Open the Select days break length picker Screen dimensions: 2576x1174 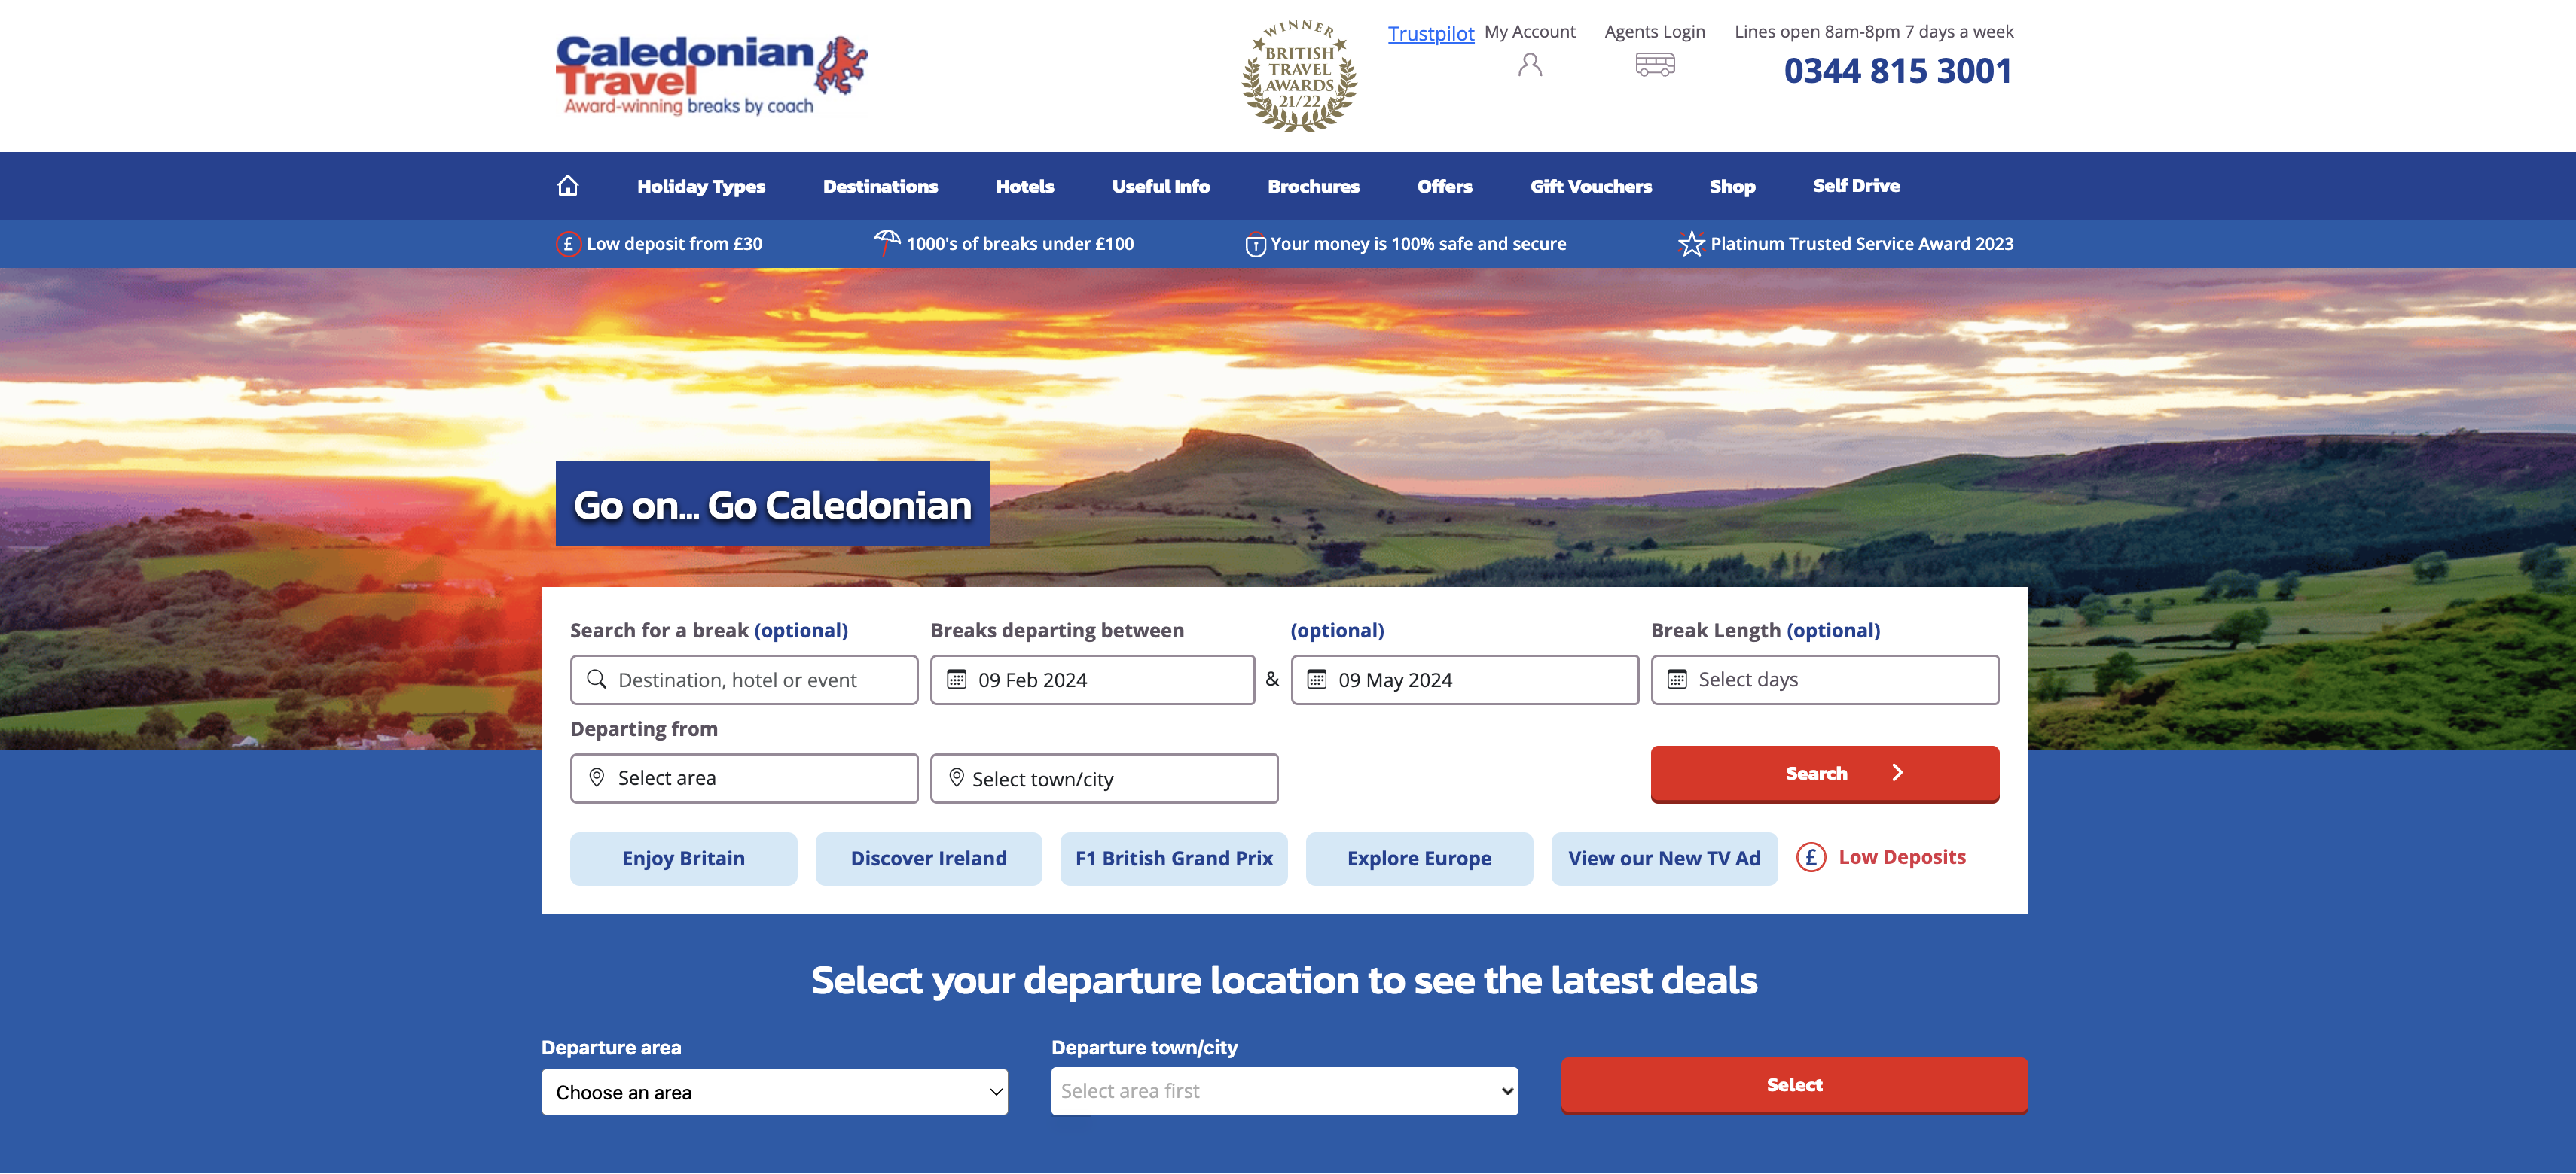[1824, 680]
